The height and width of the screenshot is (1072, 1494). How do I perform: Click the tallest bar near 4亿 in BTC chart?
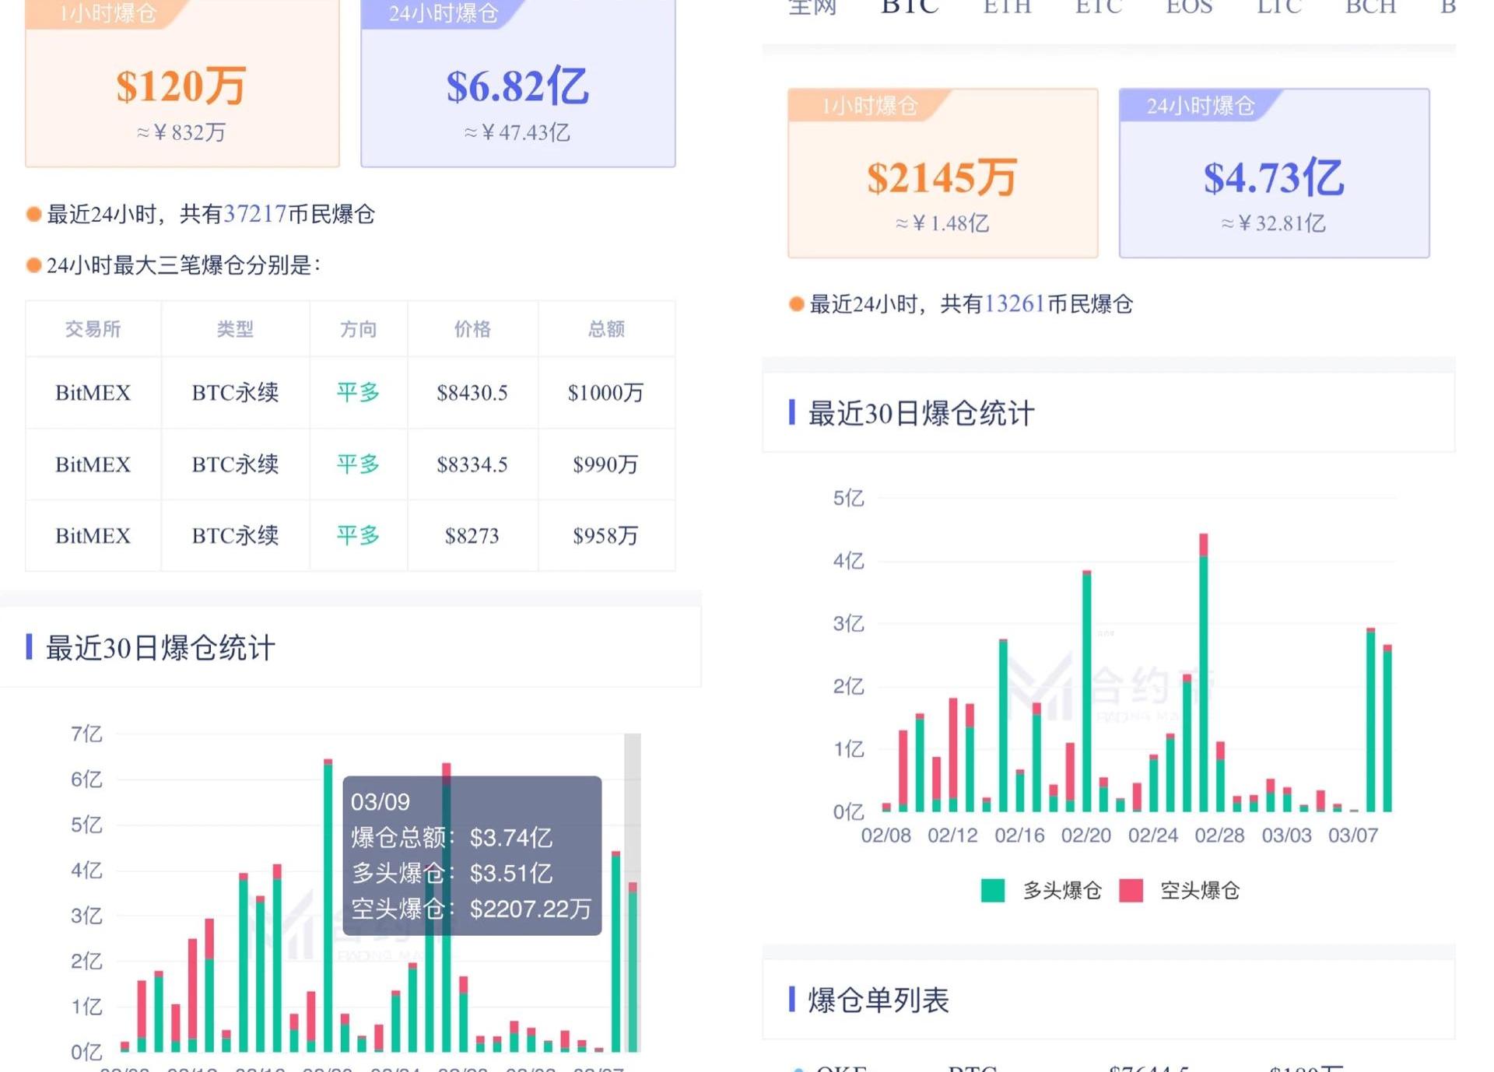point(1204,673)
